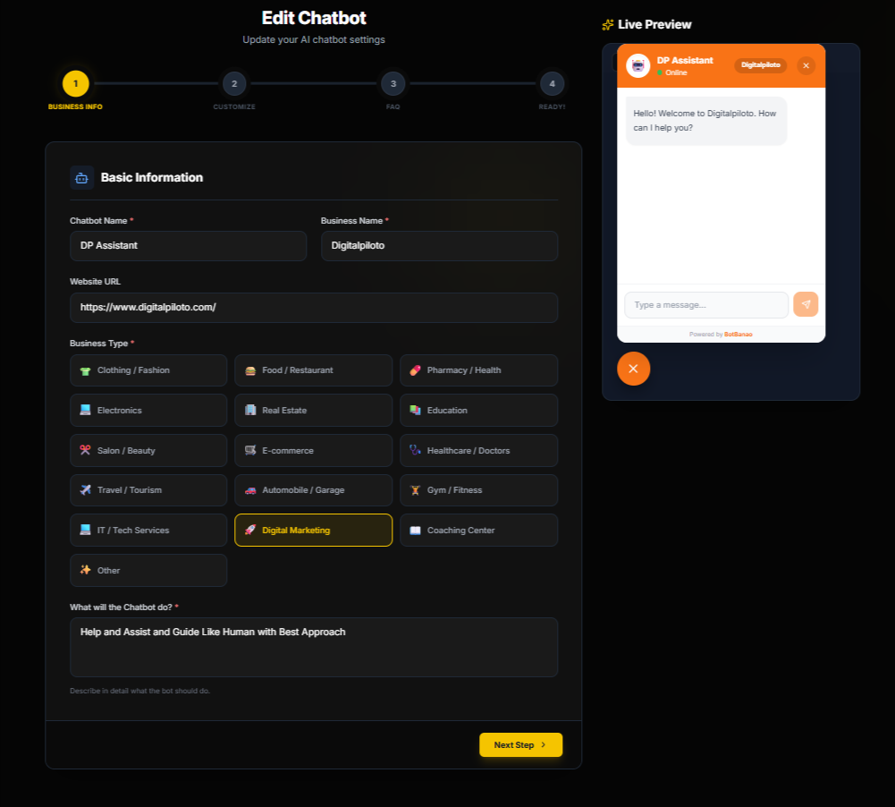Go to step 1 Business Info
This screenshot has width=895, height=807.
(75, 84)
